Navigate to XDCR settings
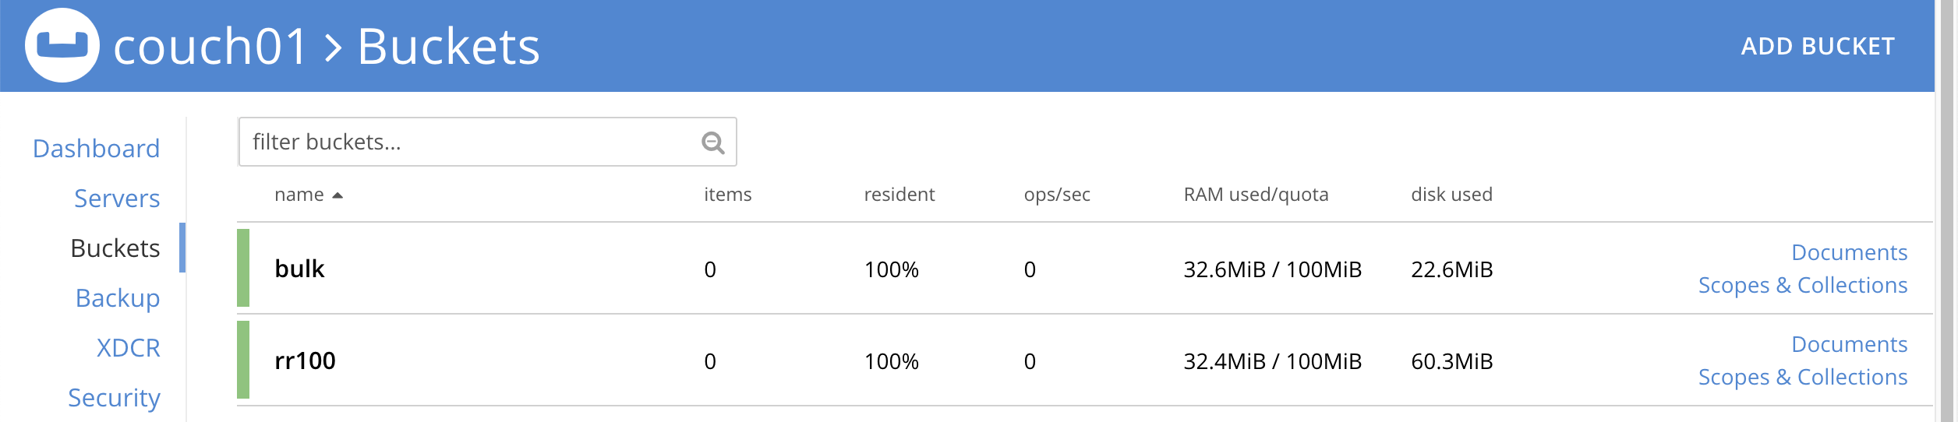This screenshot has width=1958, height=422. (x=128, y=348)
